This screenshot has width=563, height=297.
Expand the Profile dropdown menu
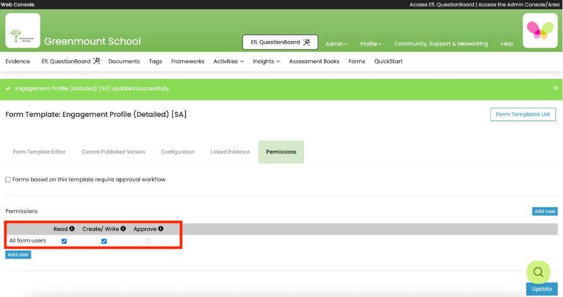point(371,44)
